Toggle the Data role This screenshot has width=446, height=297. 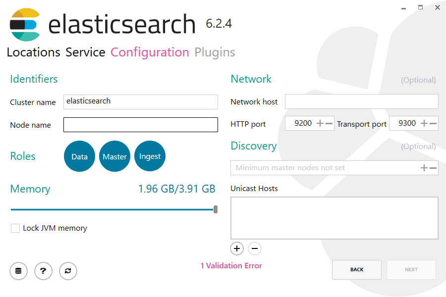click(x=79, y=156)
